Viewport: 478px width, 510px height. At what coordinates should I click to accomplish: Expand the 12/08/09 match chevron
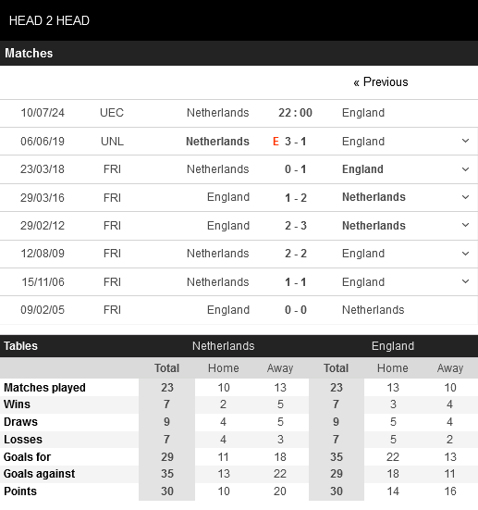(465, 254)
